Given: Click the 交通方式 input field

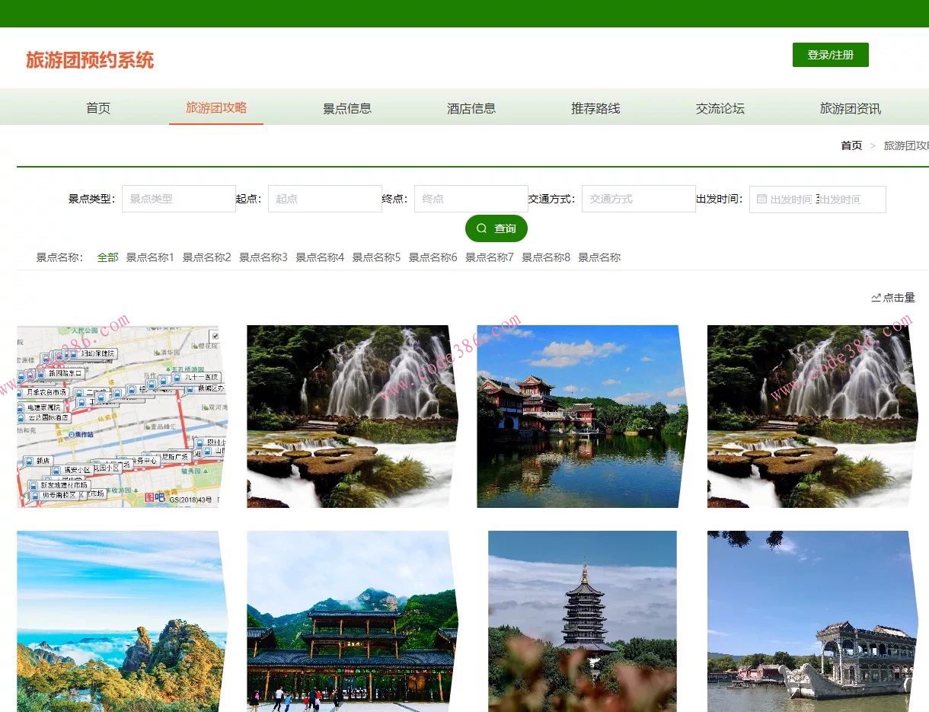Looking at the screenshot, I should click(x=639, y=199).
